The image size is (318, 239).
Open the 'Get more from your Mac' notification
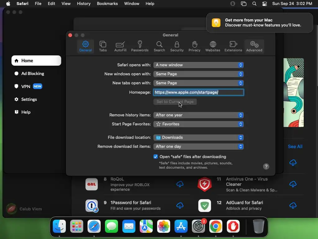(259, 22)
